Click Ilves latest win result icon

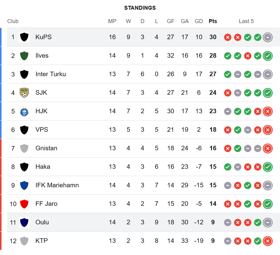point(268,56)
